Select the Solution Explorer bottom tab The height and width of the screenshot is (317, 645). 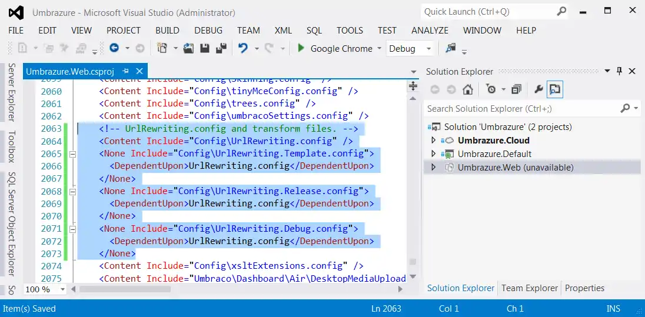(x=461, y=288)
